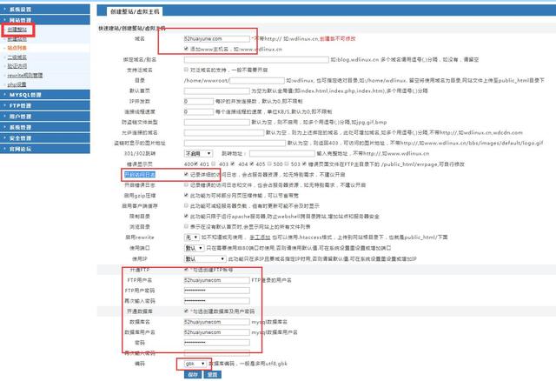Enable the 支持泛域名 checkbox
This screenshot has width=556, height=381.
click(x=188, y=69)
